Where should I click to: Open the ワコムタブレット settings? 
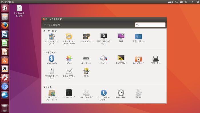pos(69,74)
